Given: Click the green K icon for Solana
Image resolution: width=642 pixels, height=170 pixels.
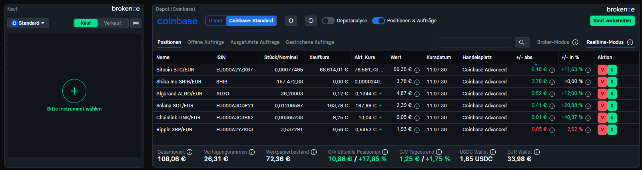Looking at the screenshot, I should click(x=612, y=106).
